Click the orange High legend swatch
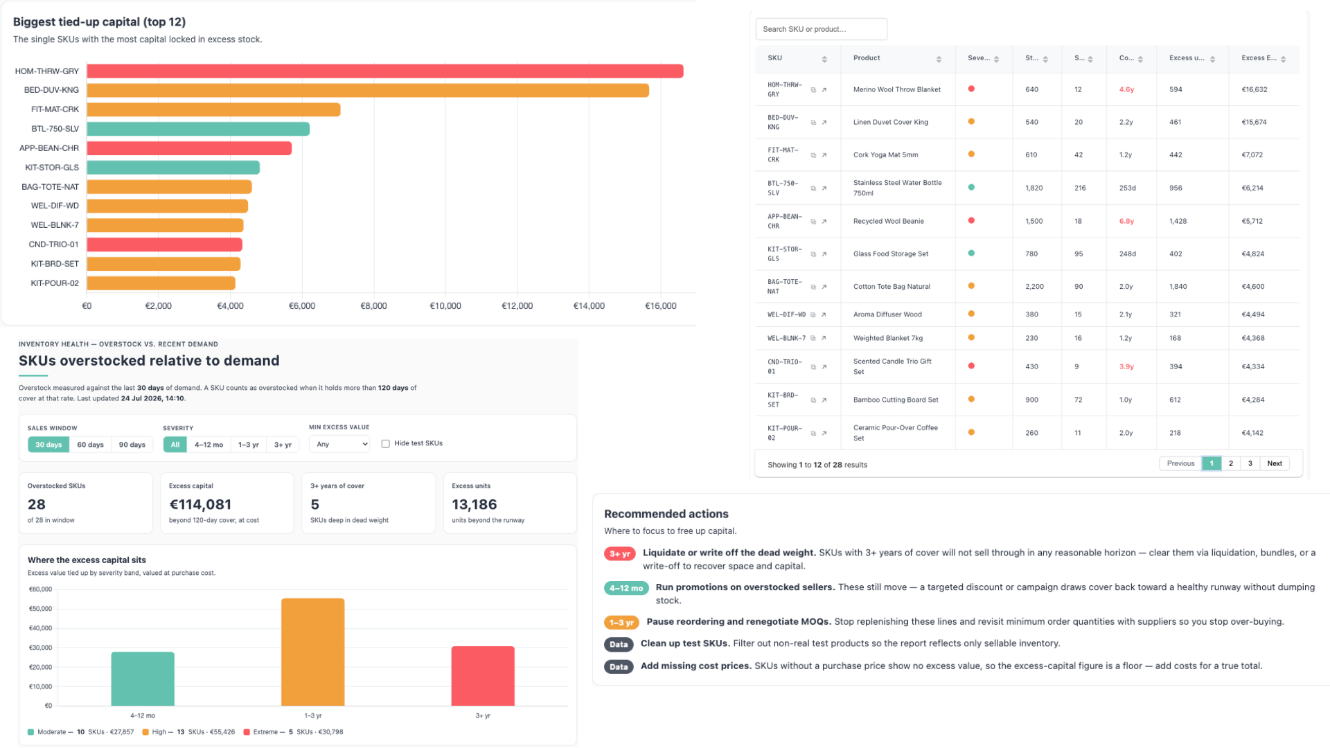 (x=145, y=732)
